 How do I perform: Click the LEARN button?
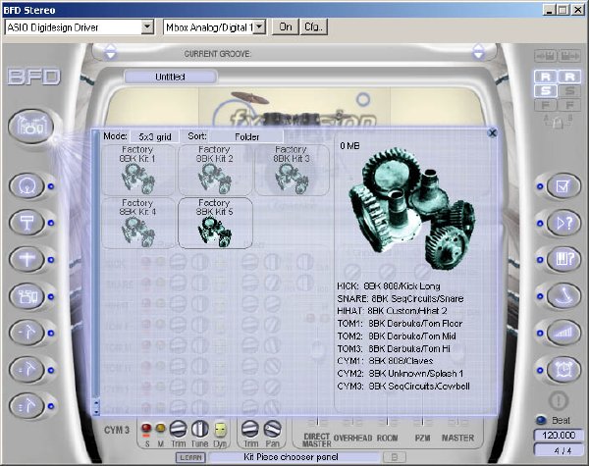[190, 457]
